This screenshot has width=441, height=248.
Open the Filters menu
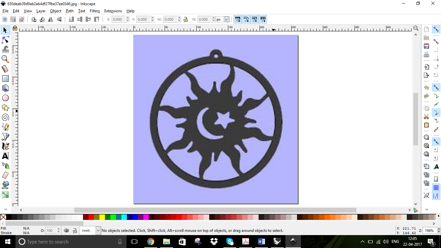[95, 11]
